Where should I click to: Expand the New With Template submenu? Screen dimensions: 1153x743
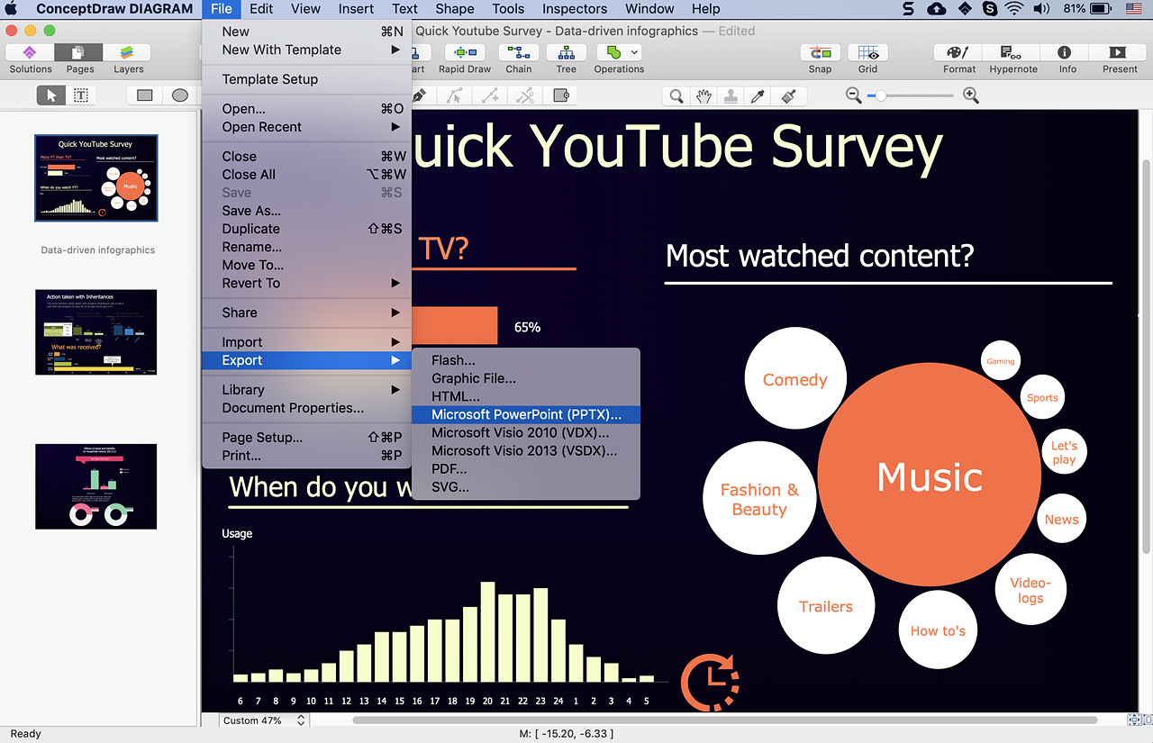(x=306, y=50)
